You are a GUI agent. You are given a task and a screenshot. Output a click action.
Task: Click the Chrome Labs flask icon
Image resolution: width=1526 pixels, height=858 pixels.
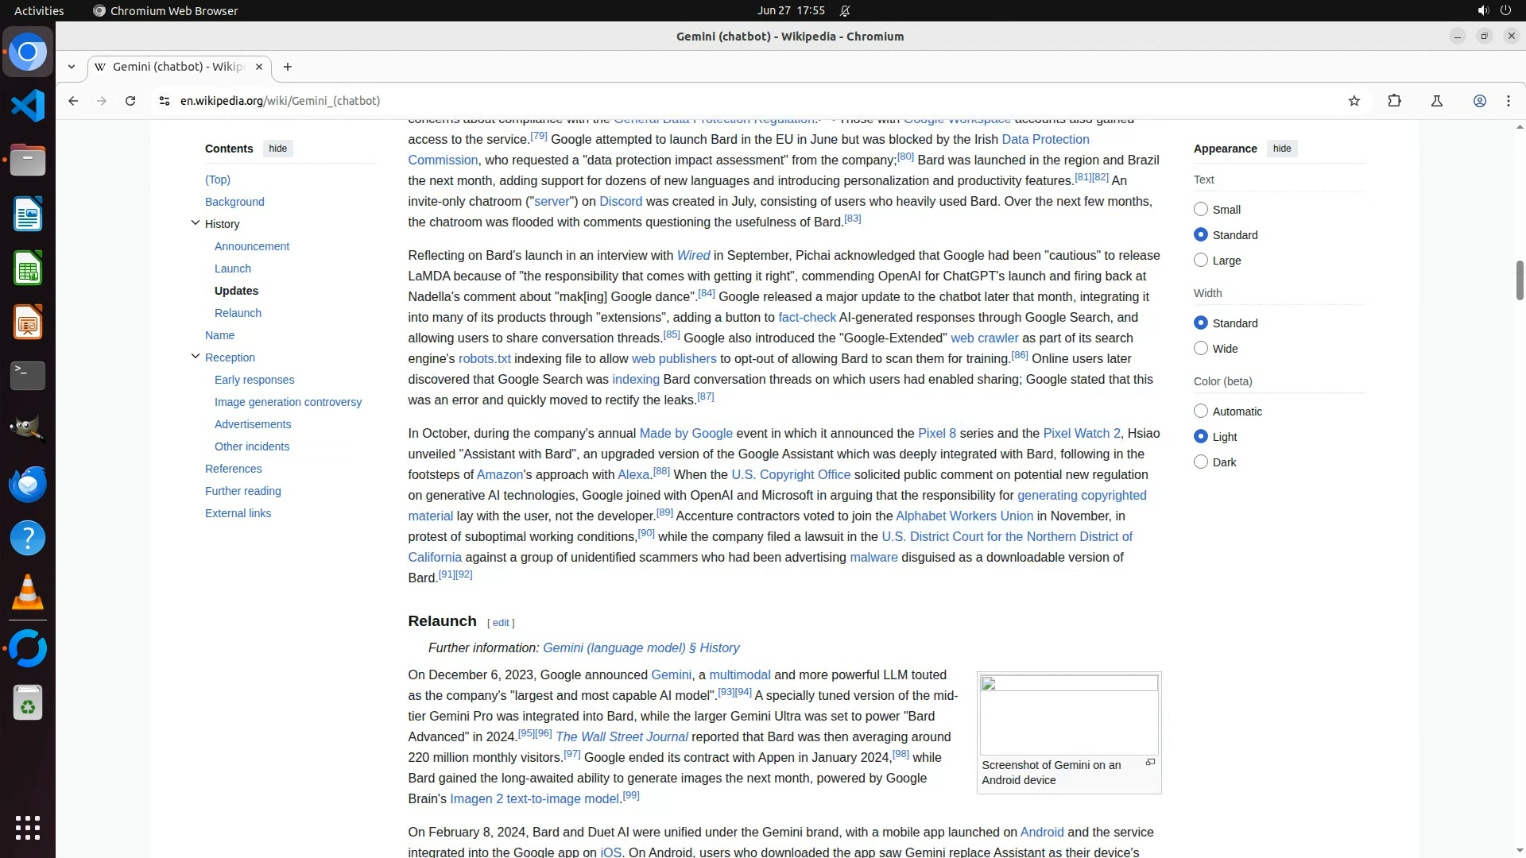1436,101
